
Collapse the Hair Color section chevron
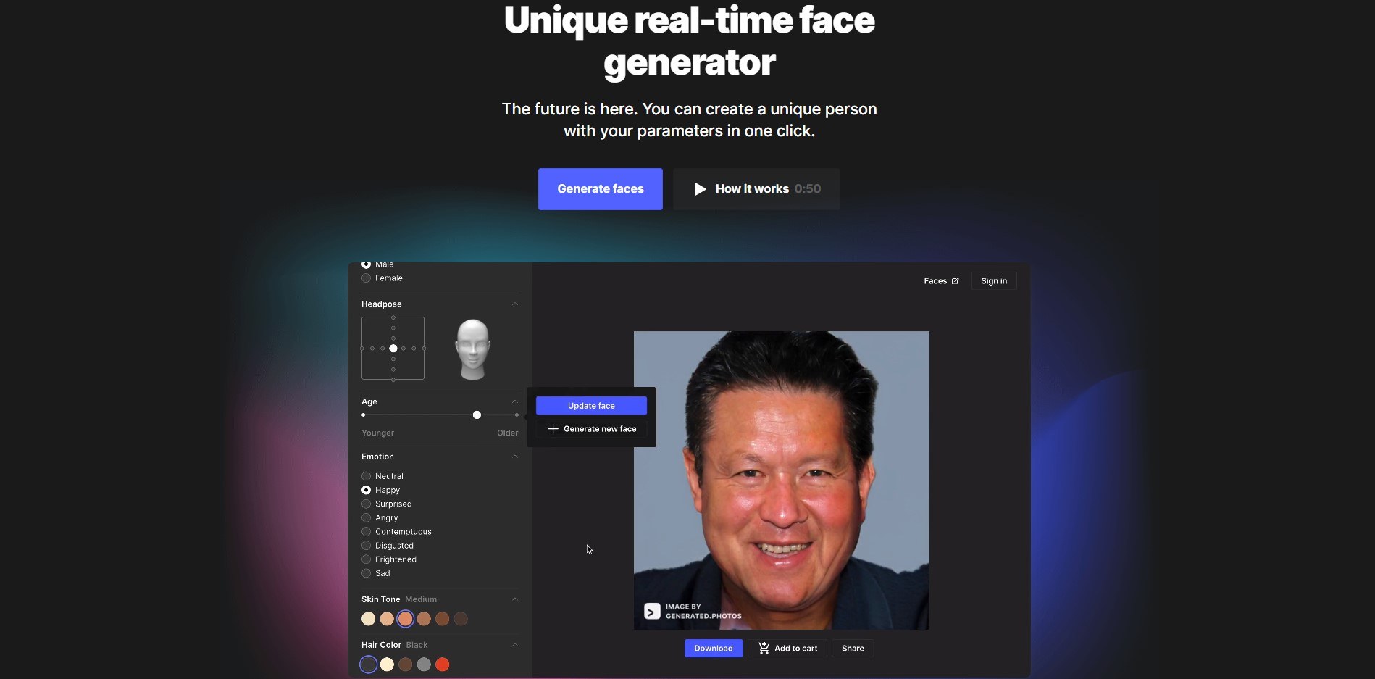(515, 645)
